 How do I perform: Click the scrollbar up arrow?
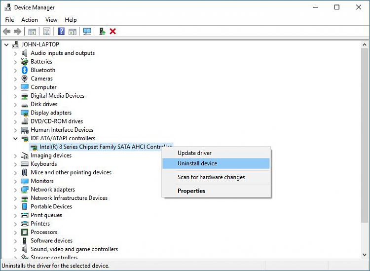[365, 44]
